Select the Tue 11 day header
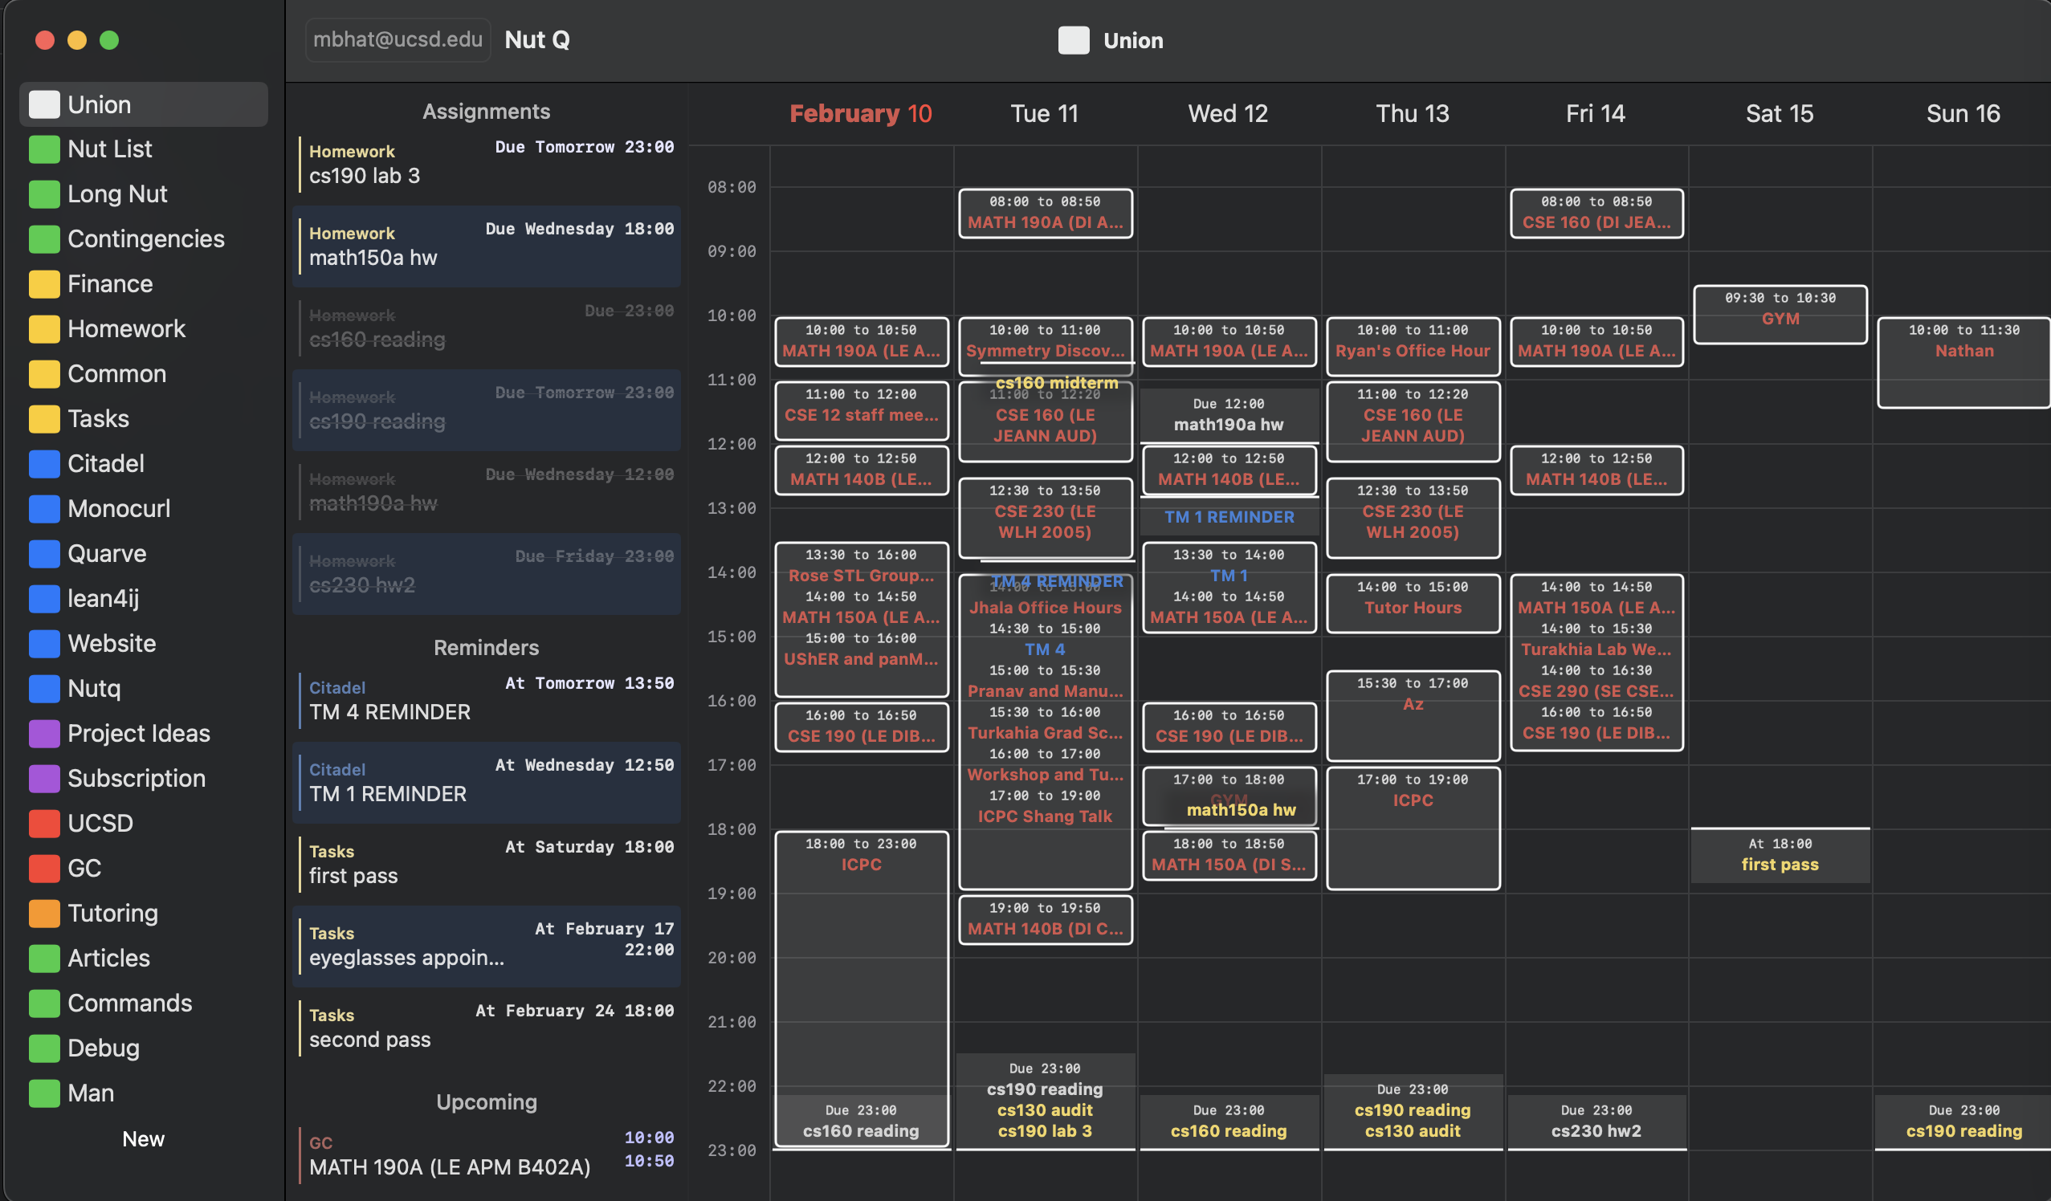The width and height of the screenshot is (2051, 1201). point(1044,113)
